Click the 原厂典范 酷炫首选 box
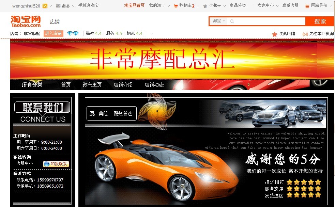Viewport: 335px width, 207px height. (111, 113)
